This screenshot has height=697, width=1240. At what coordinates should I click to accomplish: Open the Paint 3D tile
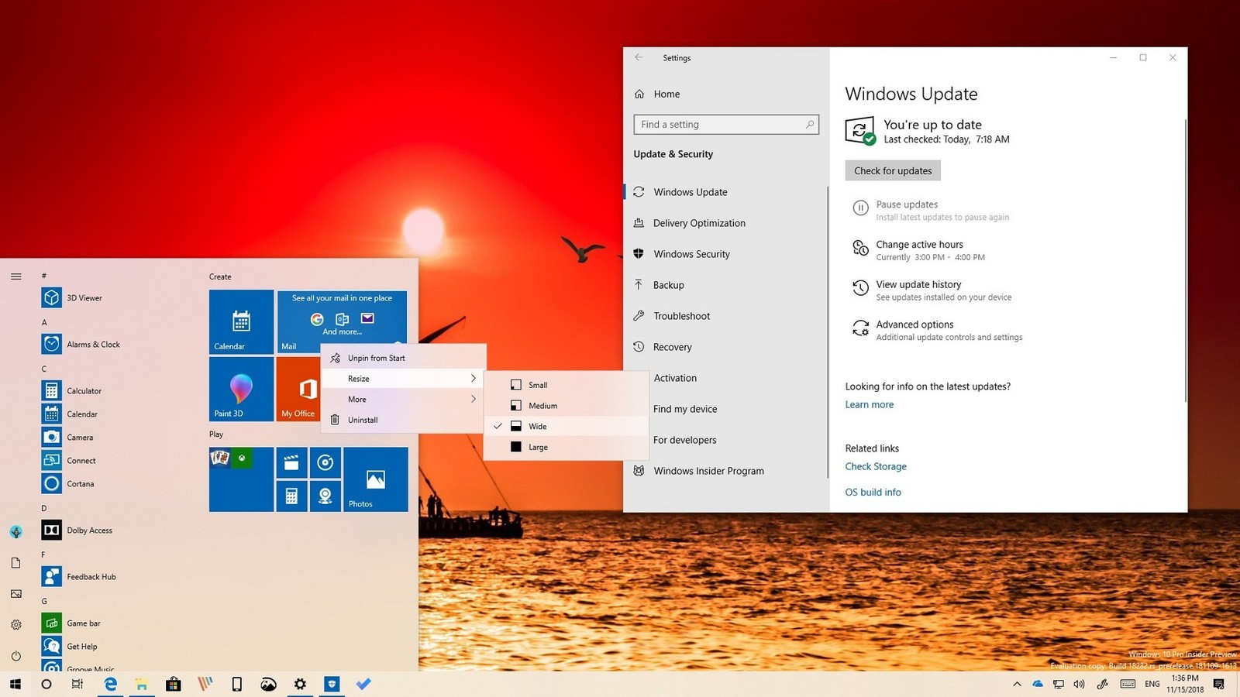click(241, 389)
